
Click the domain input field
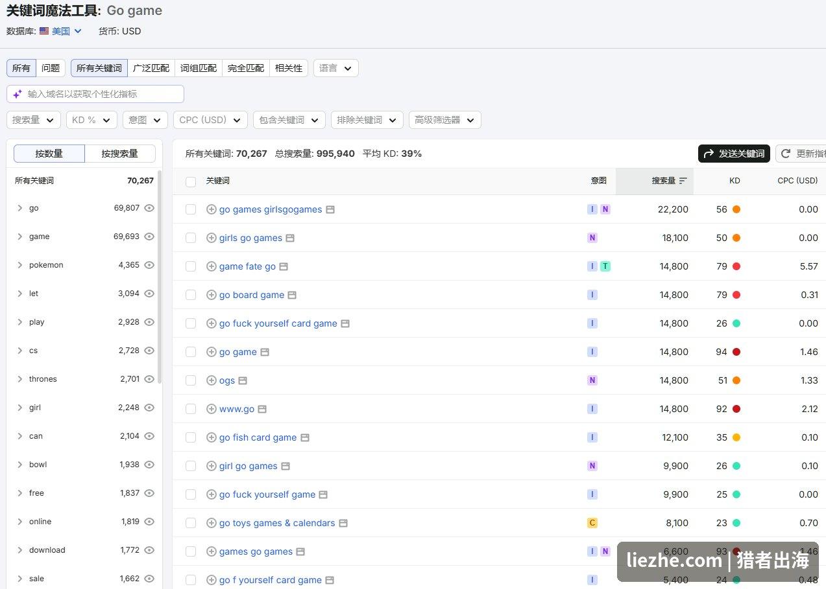click(x=95, y=94)
